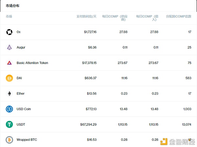Select Ether borrow COMP value 0.23
Screen dimensions: 197x147
[155, 94]
